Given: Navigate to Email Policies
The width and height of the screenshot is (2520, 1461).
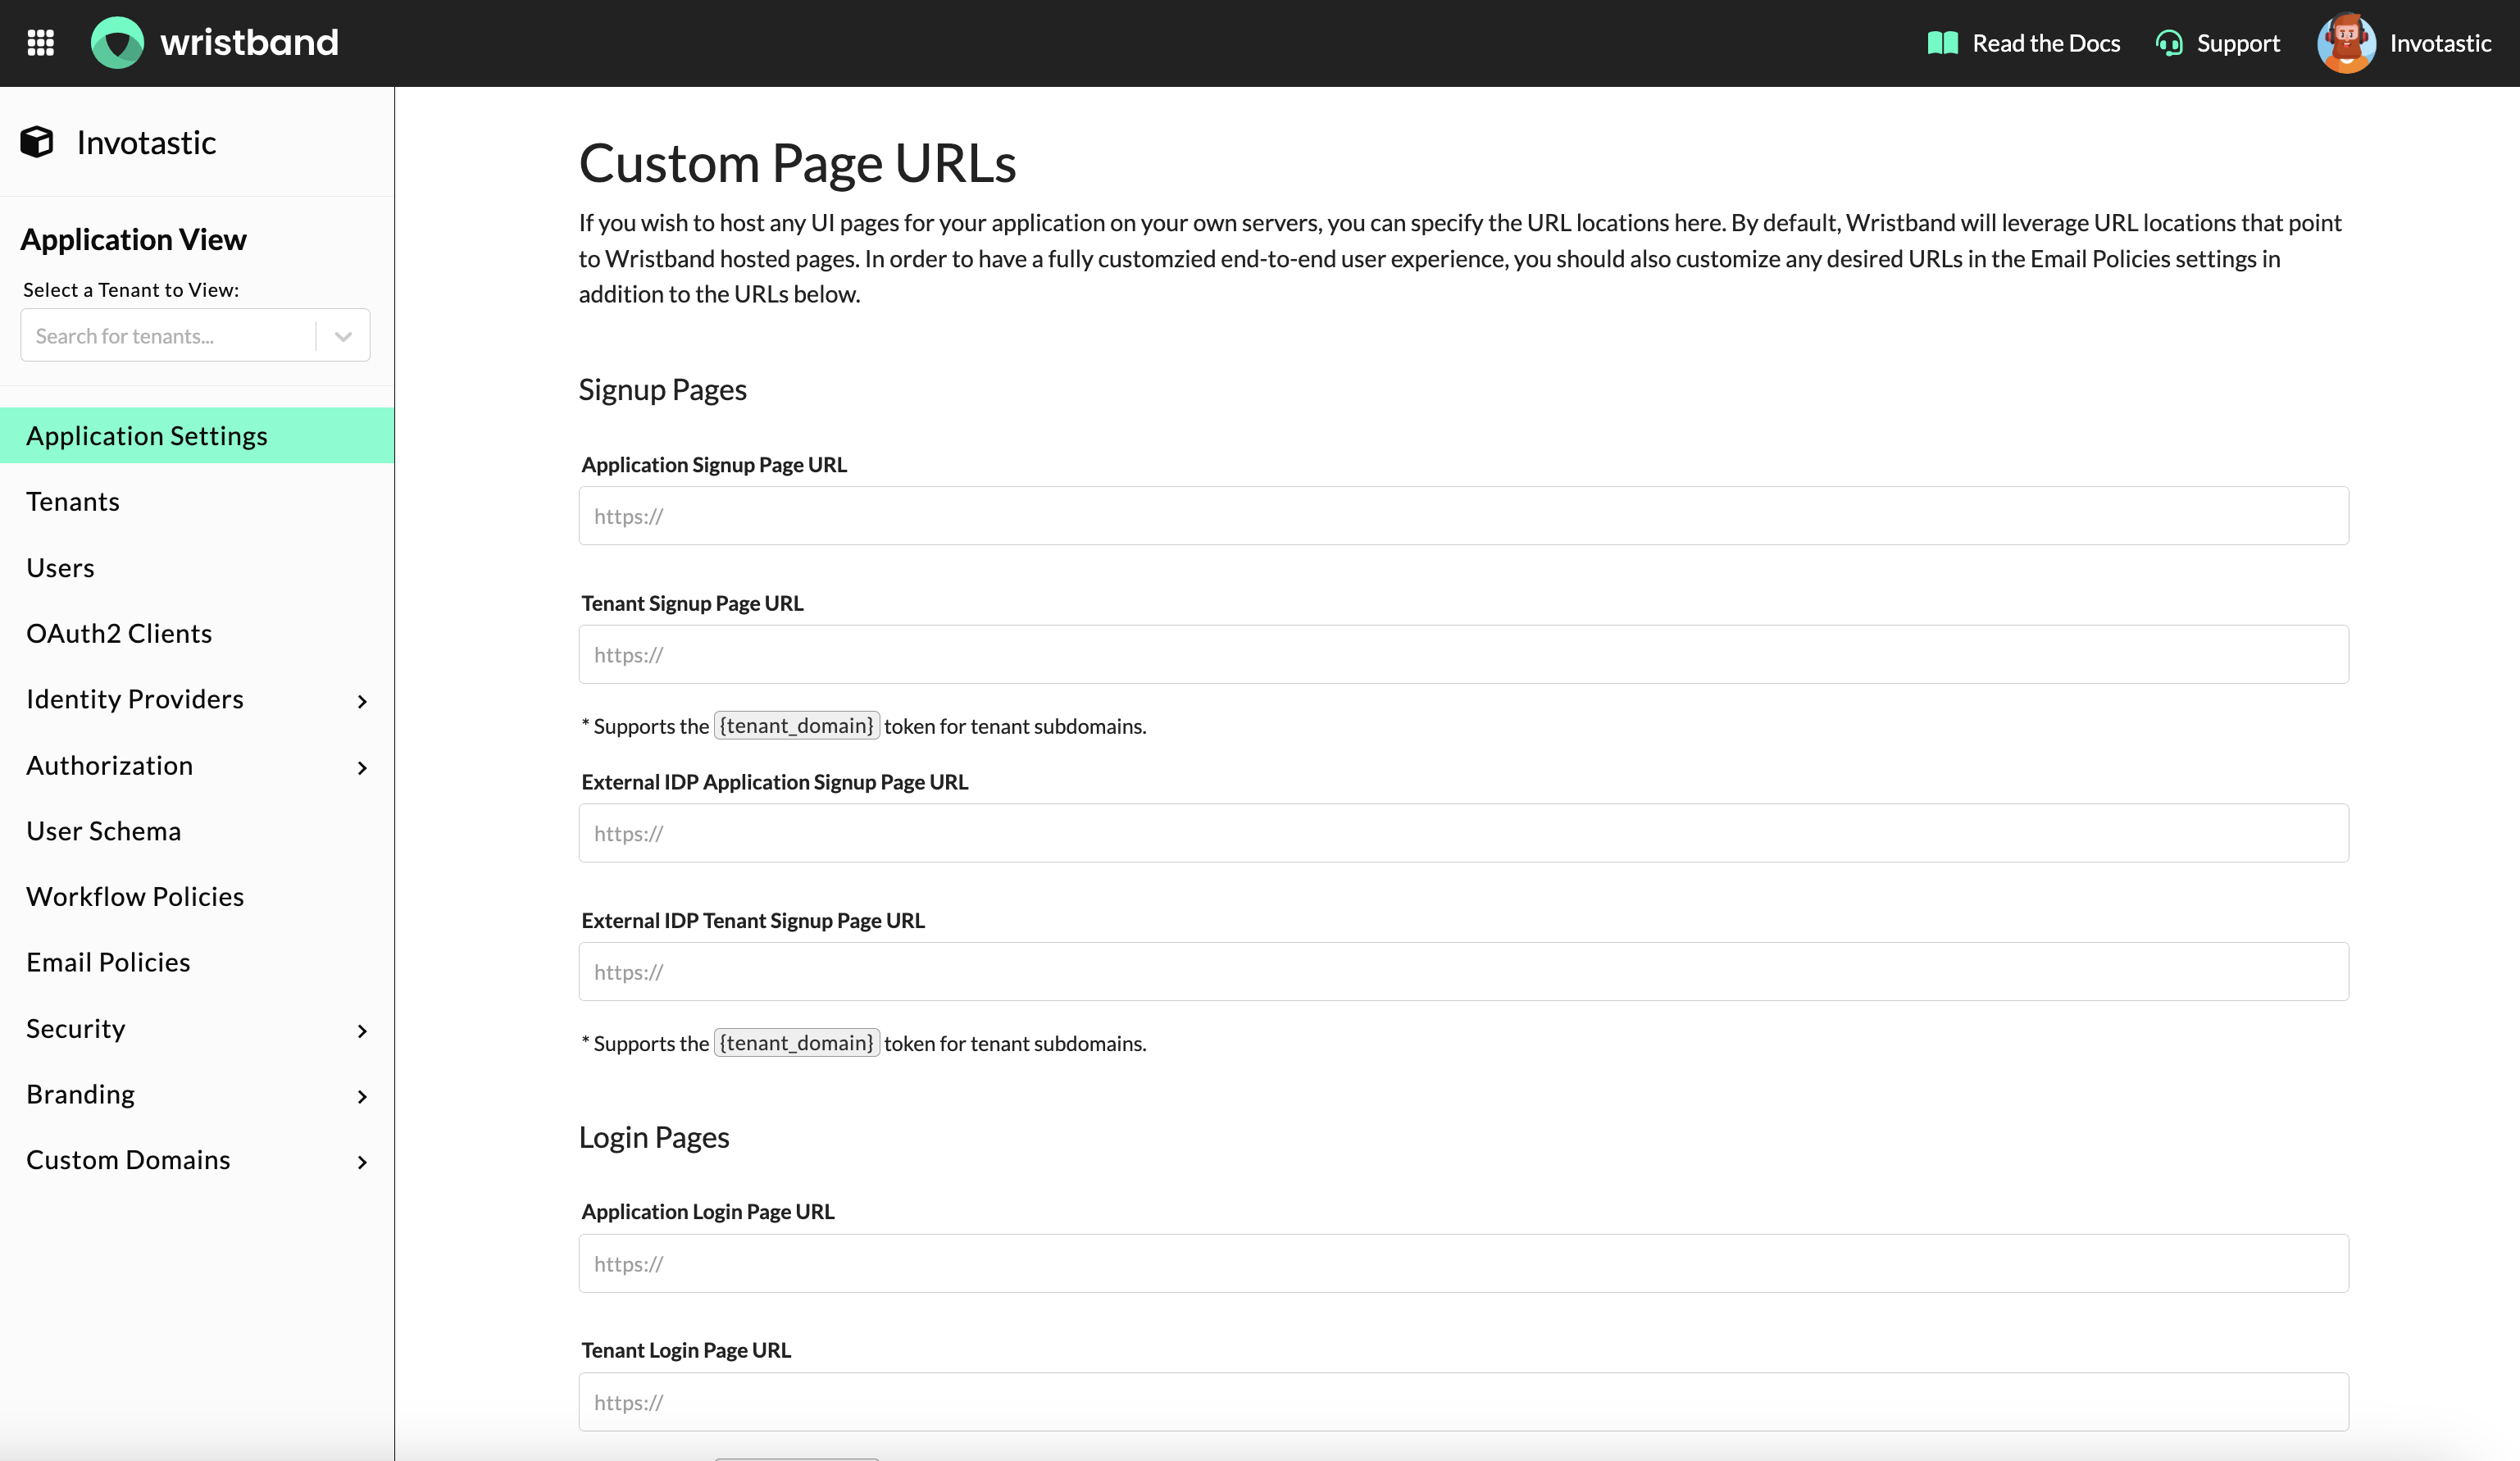Looking at the screenshot, I should tap(108, 962).
